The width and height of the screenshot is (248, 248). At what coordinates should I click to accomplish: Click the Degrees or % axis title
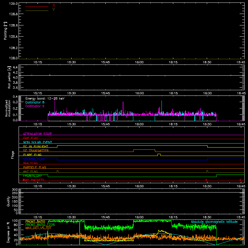point(8,232)
